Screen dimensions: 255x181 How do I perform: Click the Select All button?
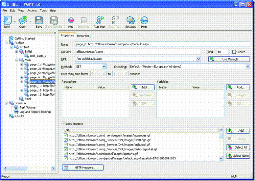point(238,147)
